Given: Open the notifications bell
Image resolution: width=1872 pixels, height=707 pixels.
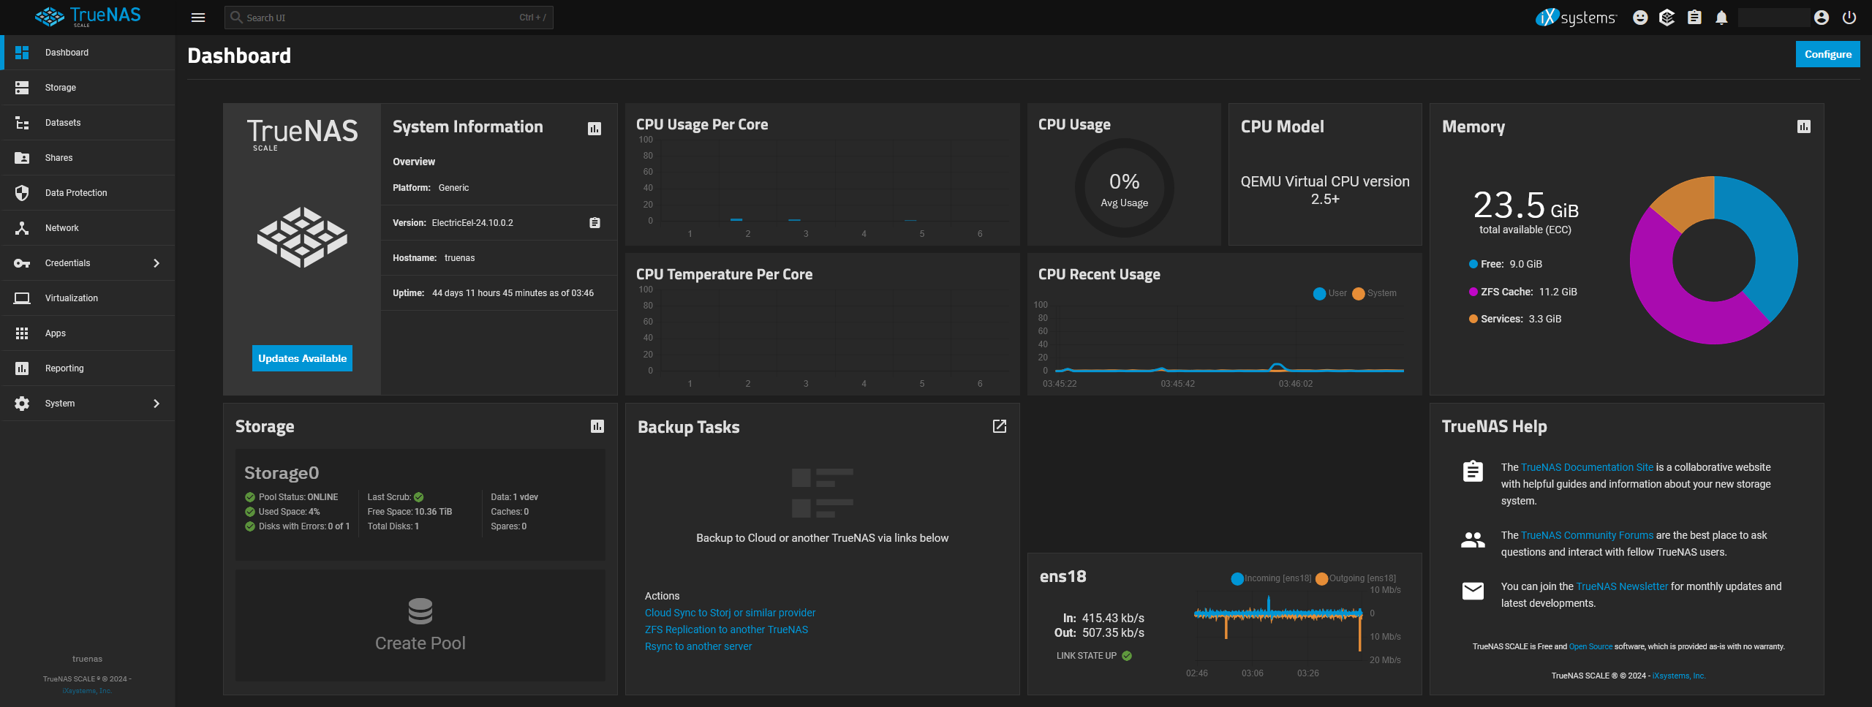Looking at the screenshot, I should 1721,17.
